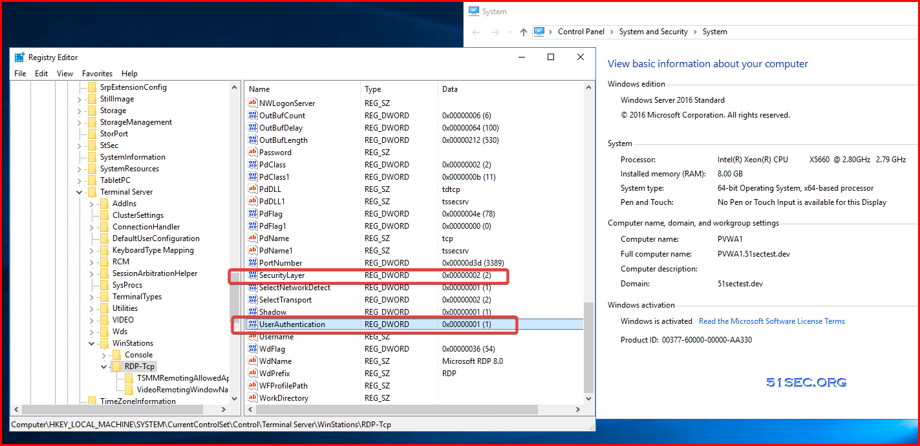Viewport: 920px width, 446px height.
Task: Click Control Panel in the System breadcrumb
Action: click(581, 32)
